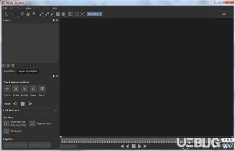This screenshot has width=235, height=151.
Task: Switch to the Layer Properties tab
Action: point(28,71)
